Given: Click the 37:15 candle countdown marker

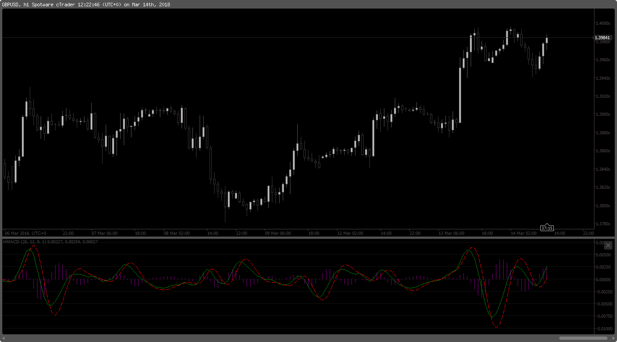Looking at the screenshot, I should (547, 228).
